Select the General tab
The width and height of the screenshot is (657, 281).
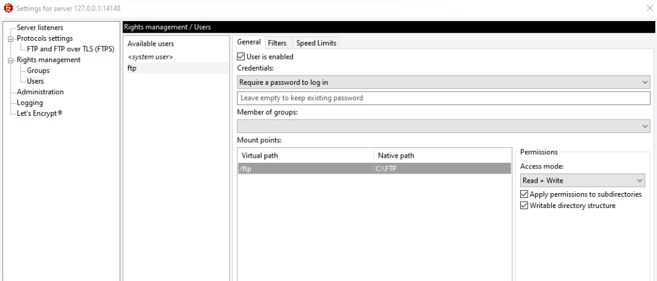[x=249, y=42]
